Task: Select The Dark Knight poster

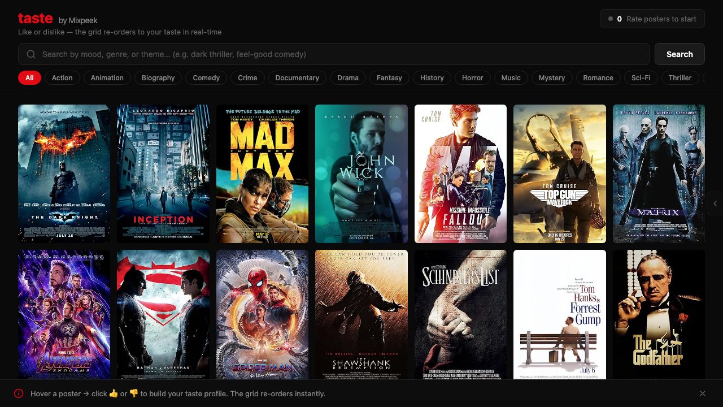Action: tap(64, 174)
